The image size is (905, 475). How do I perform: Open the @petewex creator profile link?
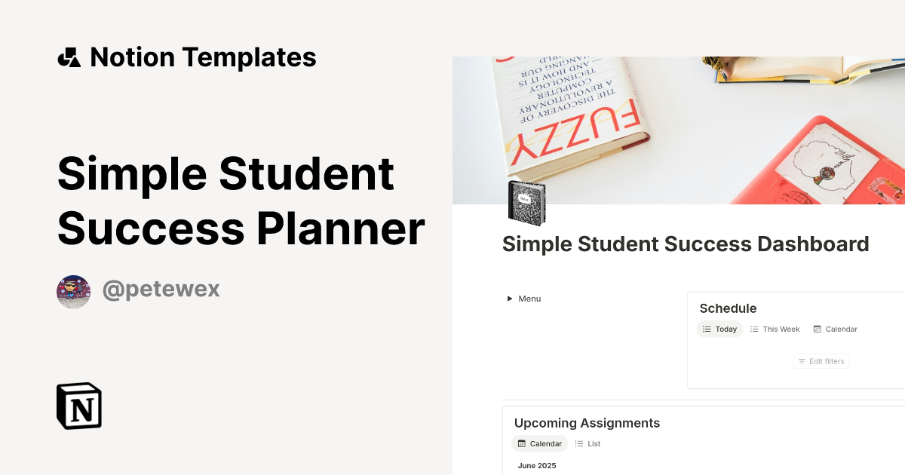coord(161,290)
